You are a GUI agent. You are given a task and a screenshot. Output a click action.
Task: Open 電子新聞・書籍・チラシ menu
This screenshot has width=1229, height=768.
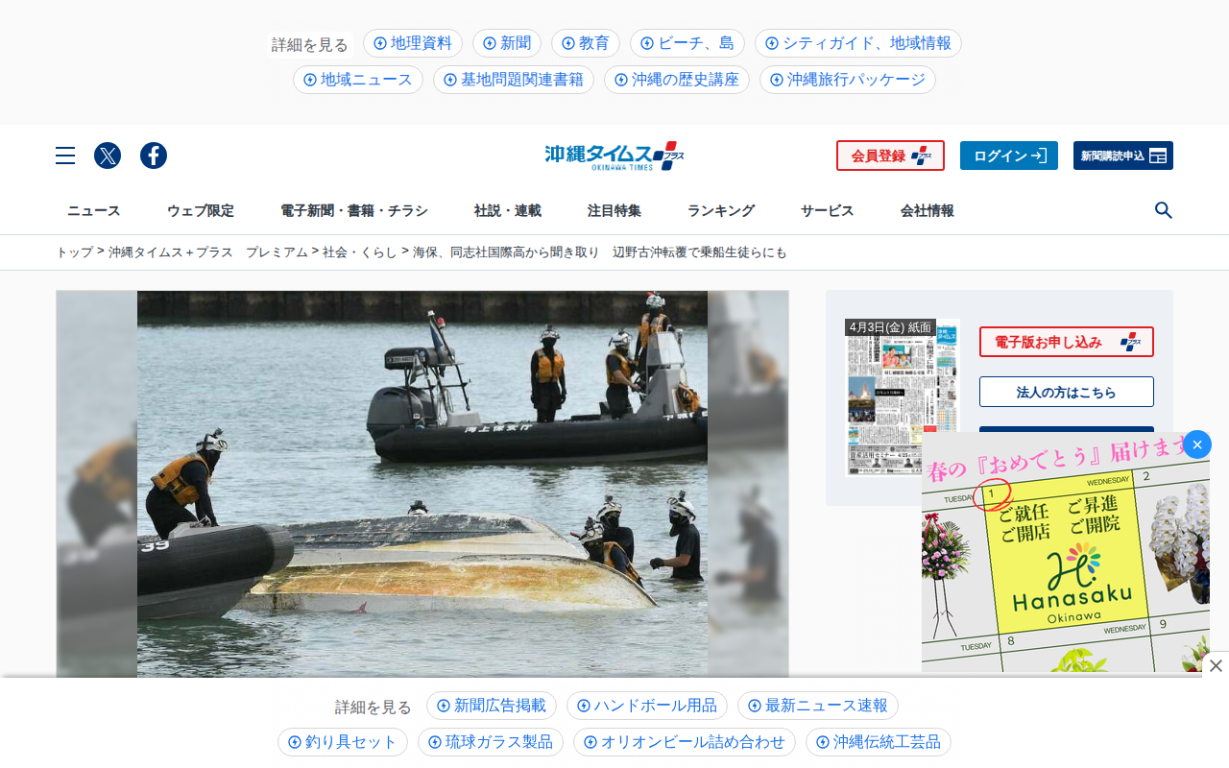354,210
